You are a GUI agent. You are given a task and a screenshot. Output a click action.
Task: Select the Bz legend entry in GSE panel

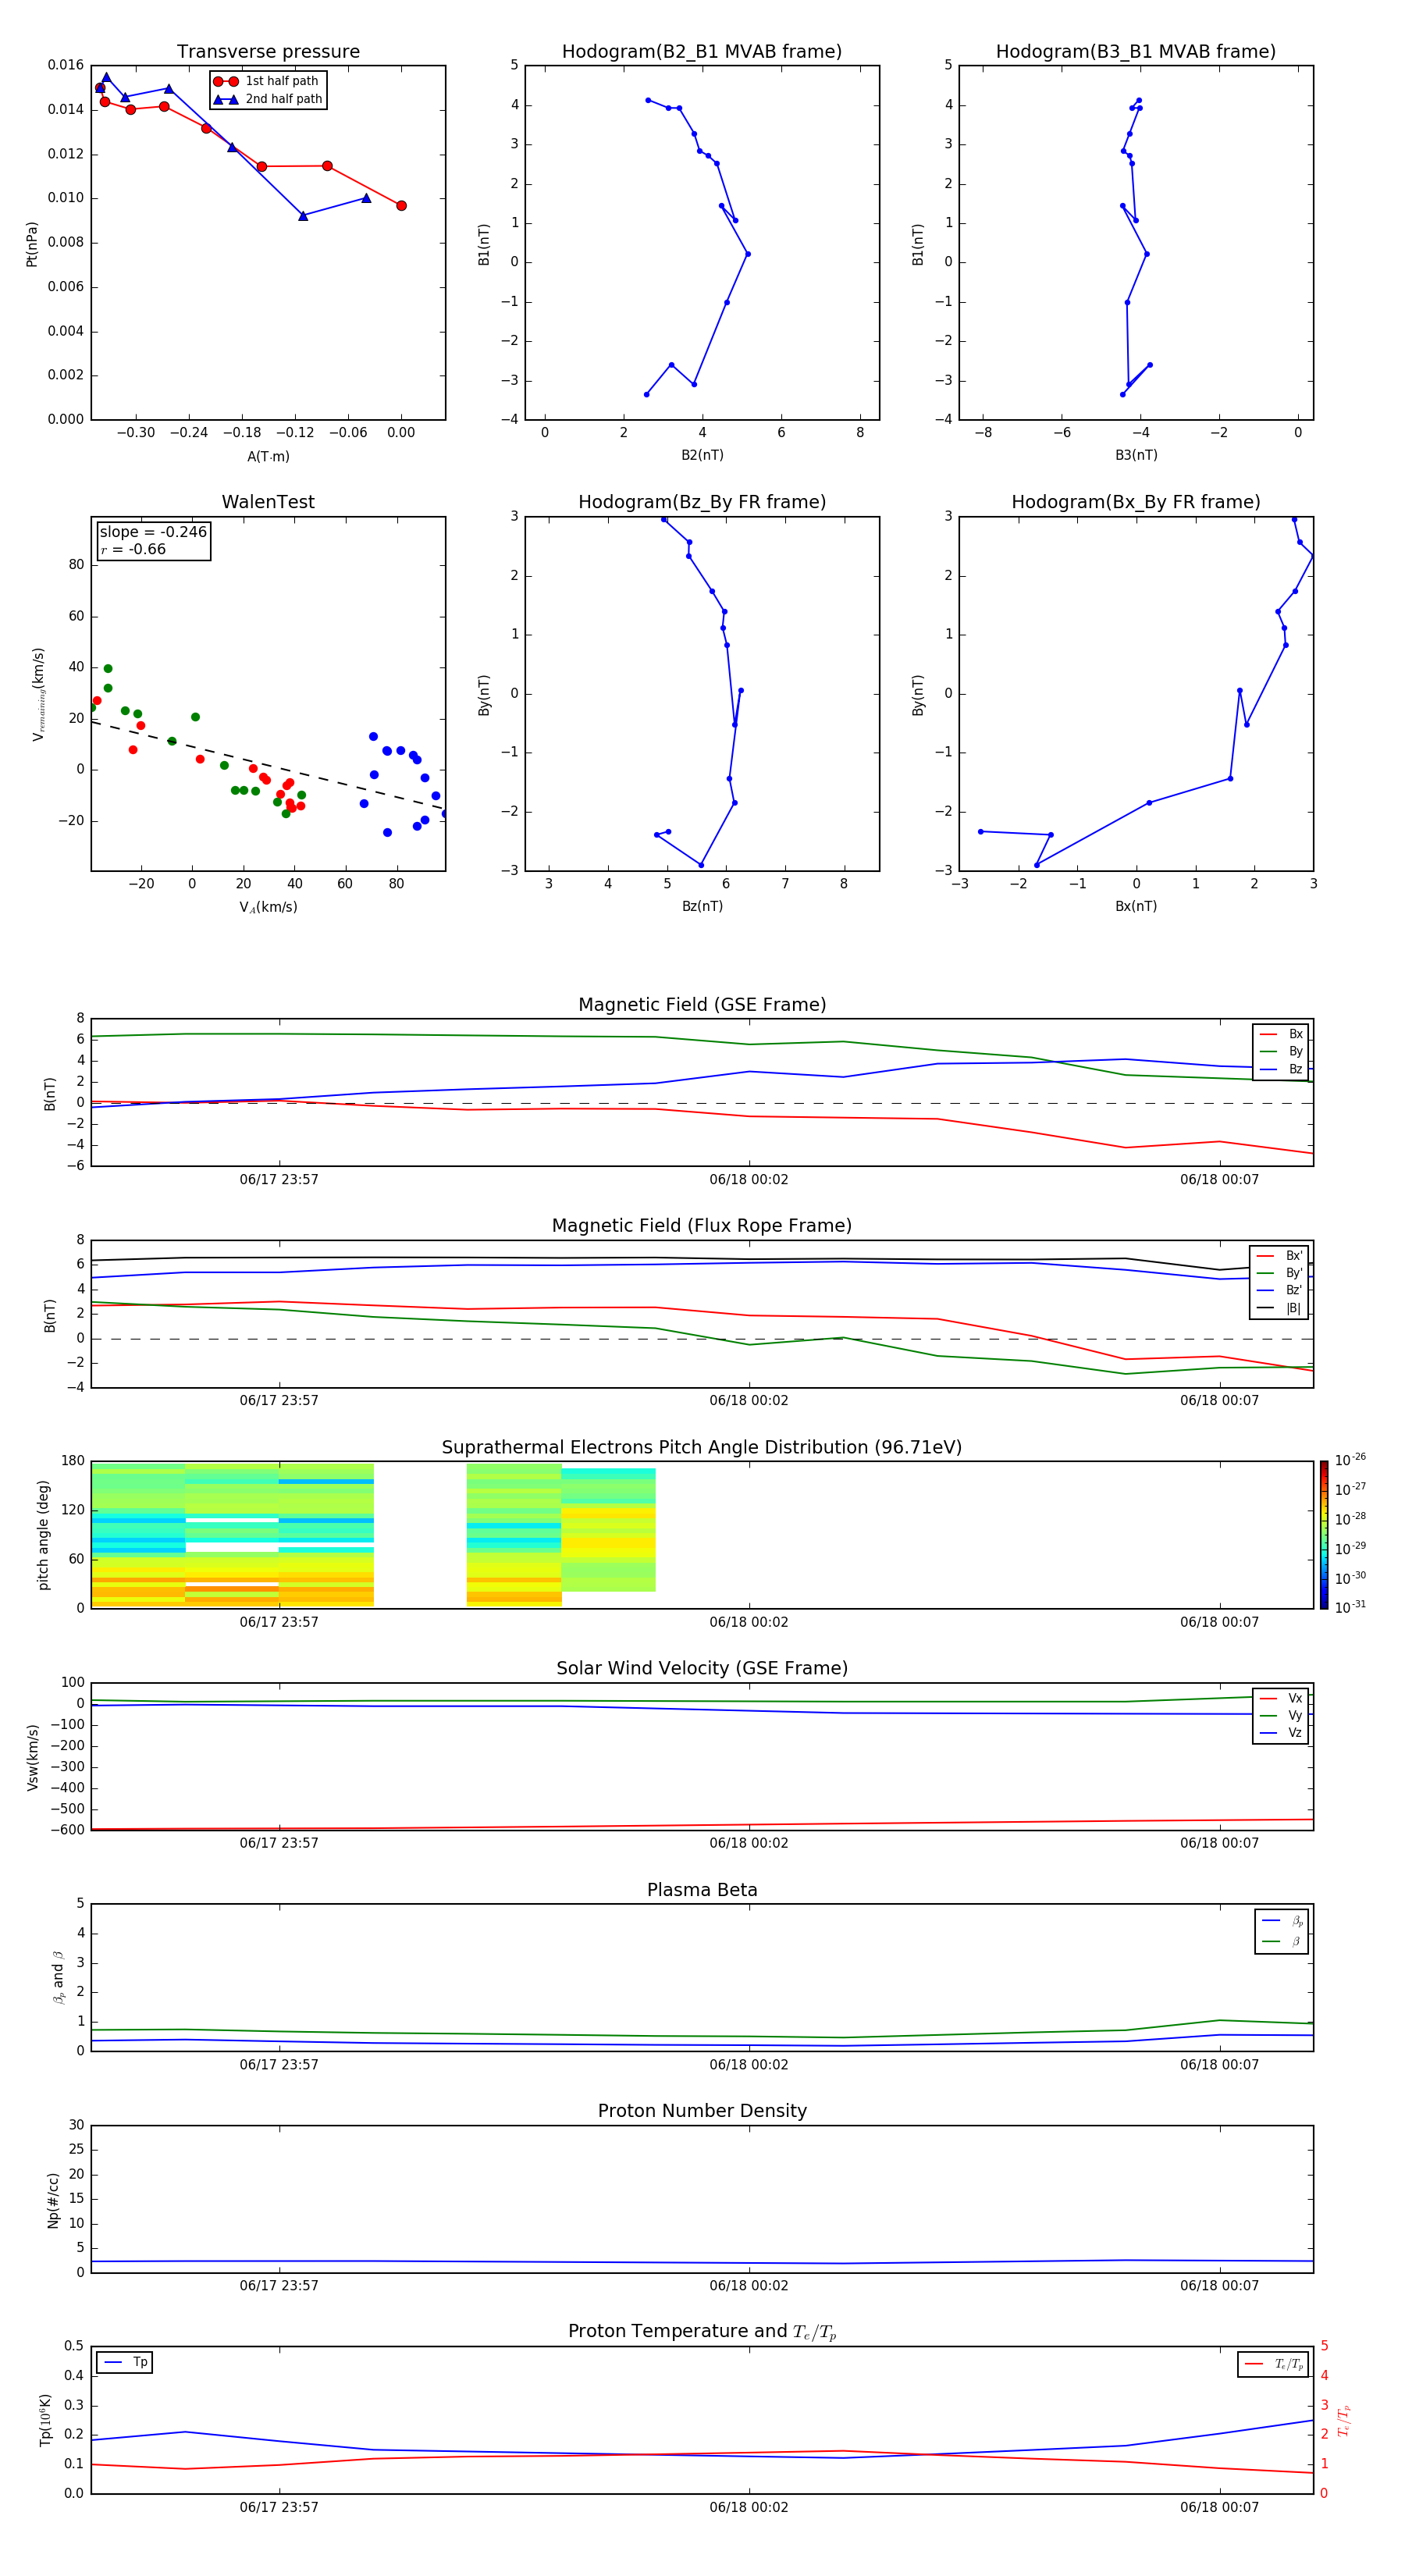(x=1281, y=1069)
